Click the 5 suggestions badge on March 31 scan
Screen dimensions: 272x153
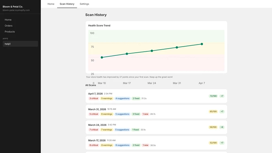tap(122, 114)
